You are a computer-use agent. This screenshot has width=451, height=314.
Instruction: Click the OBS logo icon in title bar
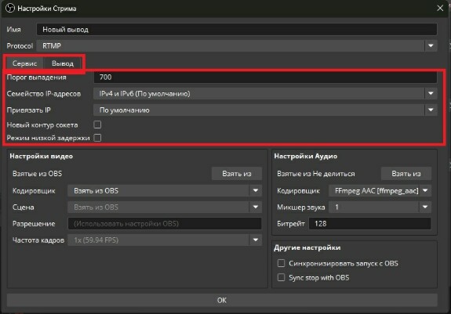tap(10, 8)
